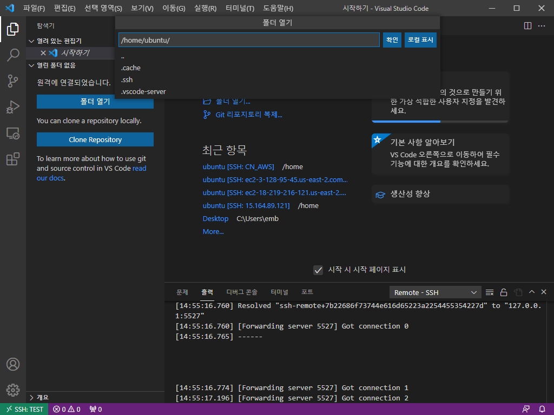Select 시작하기 in open editors list
This screenshot has width=554, height=415.
(x=75, y=53)
